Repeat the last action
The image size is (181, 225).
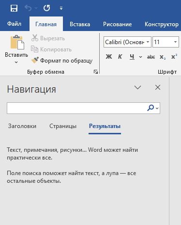click(47, 8)
